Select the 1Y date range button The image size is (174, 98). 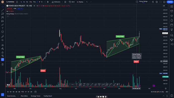click(26, 92)
